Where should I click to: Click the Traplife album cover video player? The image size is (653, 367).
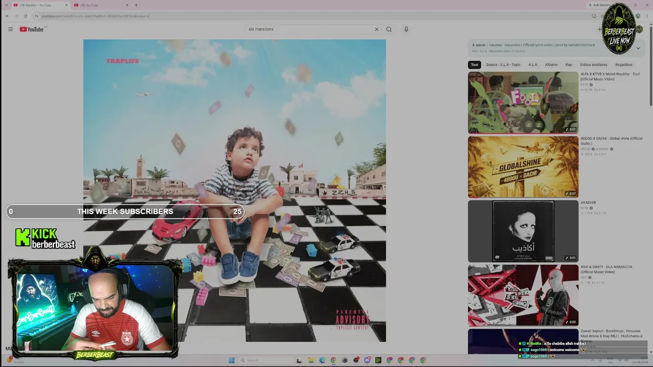click(235, 191)
